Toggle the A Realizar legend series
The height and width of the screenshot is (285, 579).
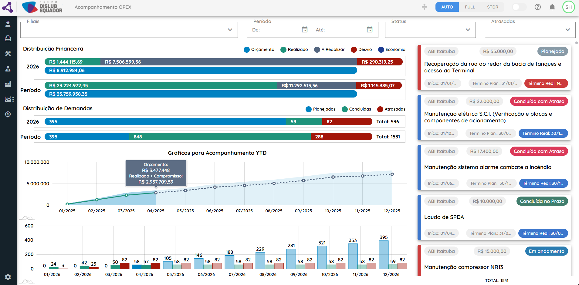coord(329,49)
